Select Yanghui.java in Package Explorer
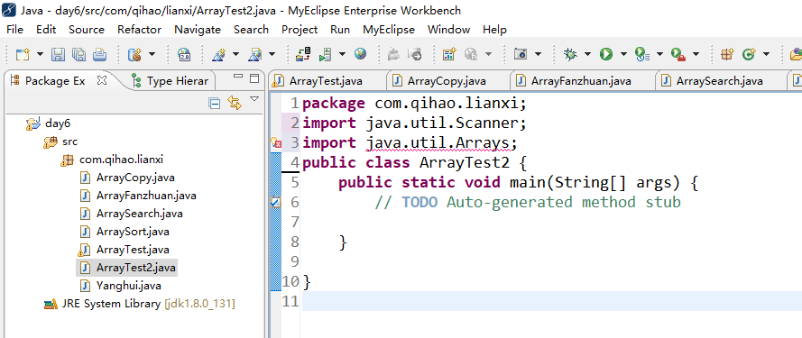The height and width of the screenshot is (338, 802). click(x=128, y=285)
